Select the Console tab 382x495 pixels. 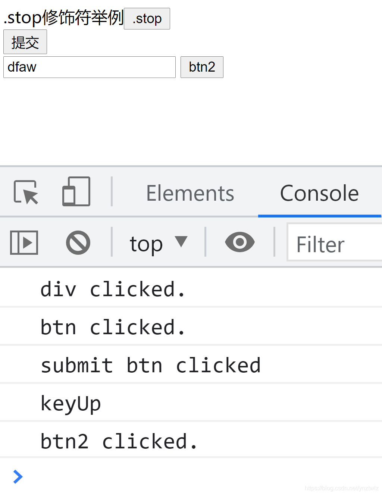coord(319,193)
